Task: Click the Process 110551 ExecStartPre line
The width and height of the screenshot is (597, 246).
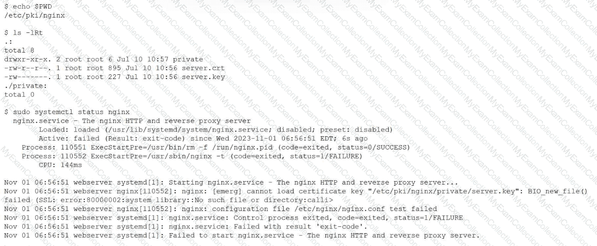Action: coord(216,147)
